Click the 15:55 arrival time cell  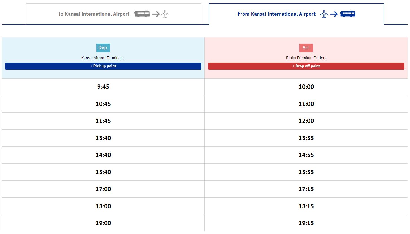pyautogui.click(x=306, y=172)
